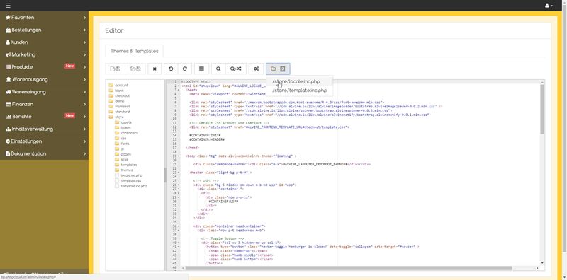Open search and replace toolbar button

236,69
